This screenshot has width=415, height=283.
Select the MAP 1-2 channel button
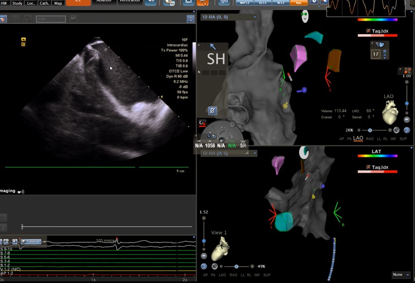pyautogui.click(x=244, y=3)
